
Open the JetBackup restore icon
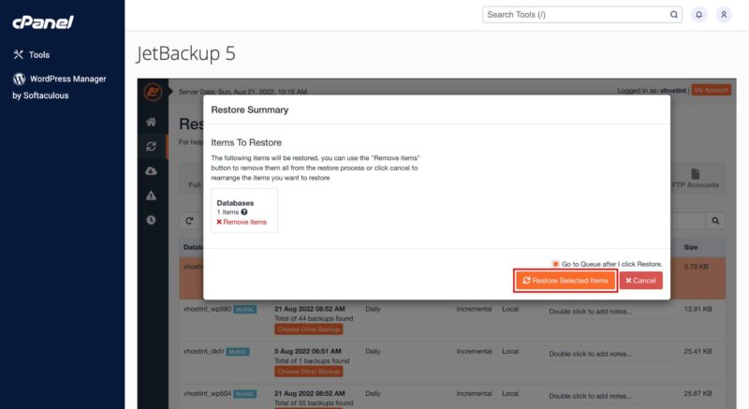coord(152,147)
